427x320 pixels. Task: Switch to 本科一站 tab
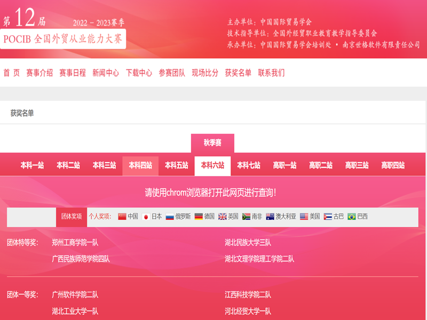pyautogui.click(x=32, y=165)
